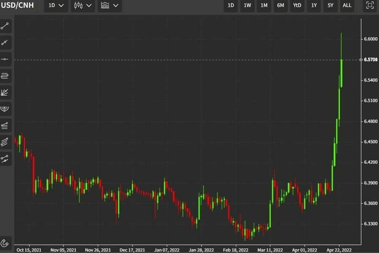
Task: Click the Jan 28, 2022 date label
Action: click(201, 250)
